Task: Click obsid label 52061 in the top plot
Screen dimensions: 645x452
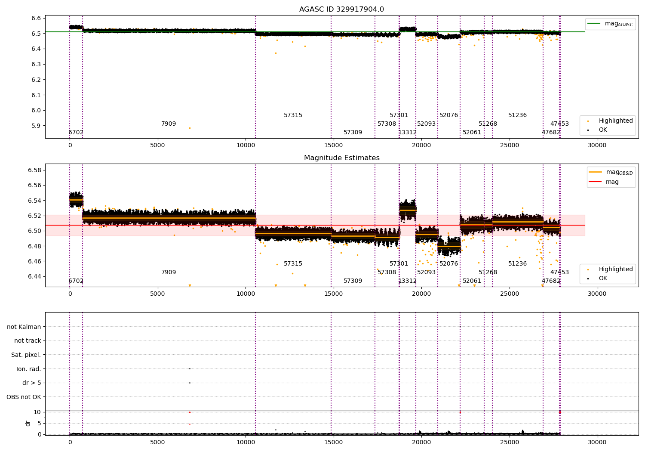Action: (x=472, y=133)
